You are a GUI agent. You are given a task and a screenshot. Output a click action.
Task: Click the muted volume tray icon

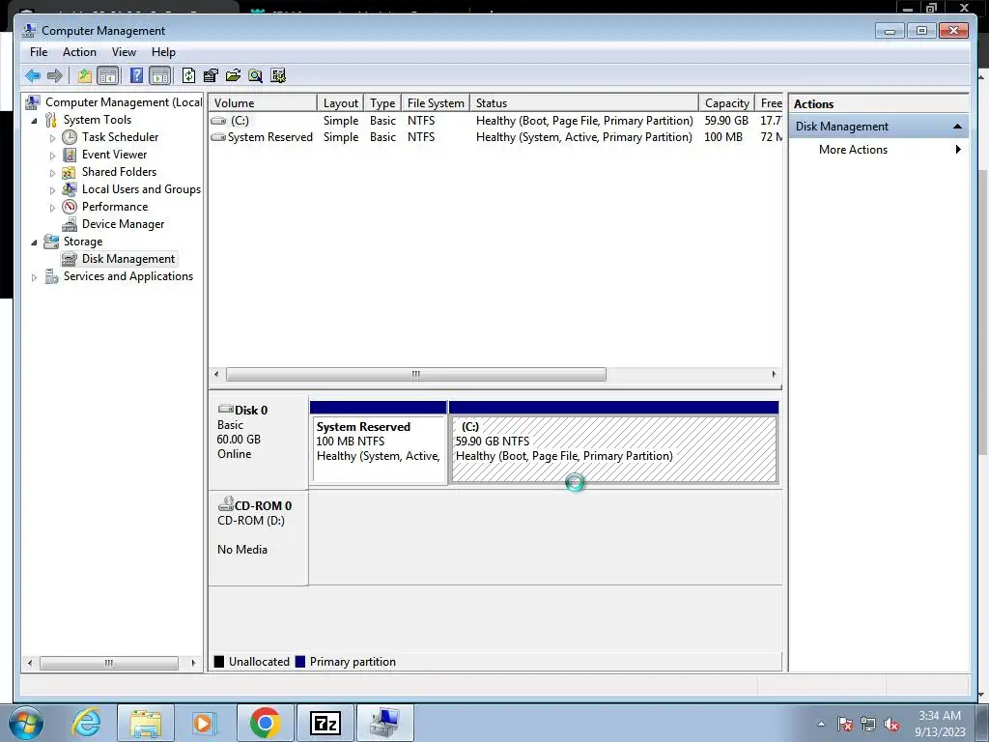click(891, 725)
